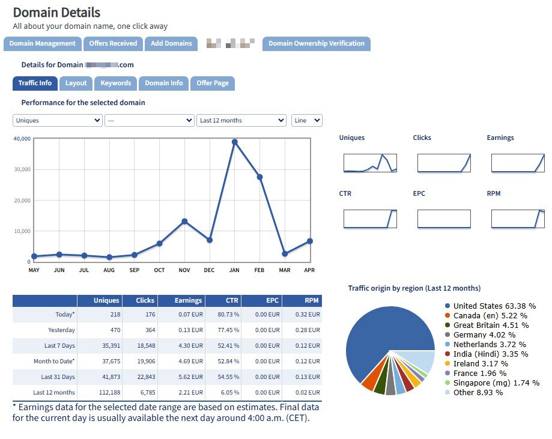The image size is (552, 439).
Task: Click the SEP data point on chart
Action: tap(135, 255)
